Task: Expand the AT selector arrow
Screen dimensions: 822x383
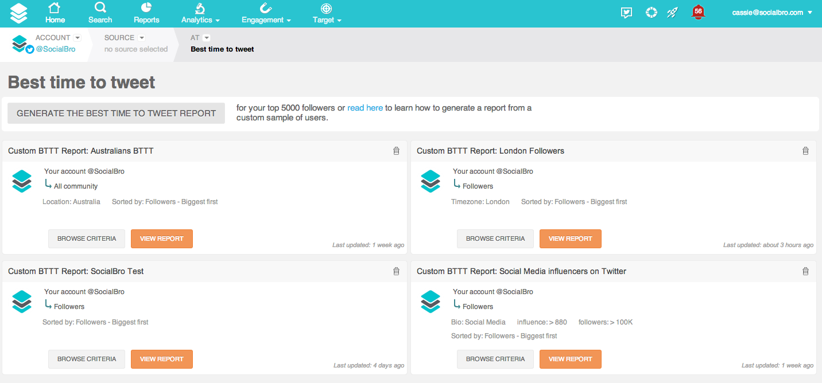Action: coord(207,38)
